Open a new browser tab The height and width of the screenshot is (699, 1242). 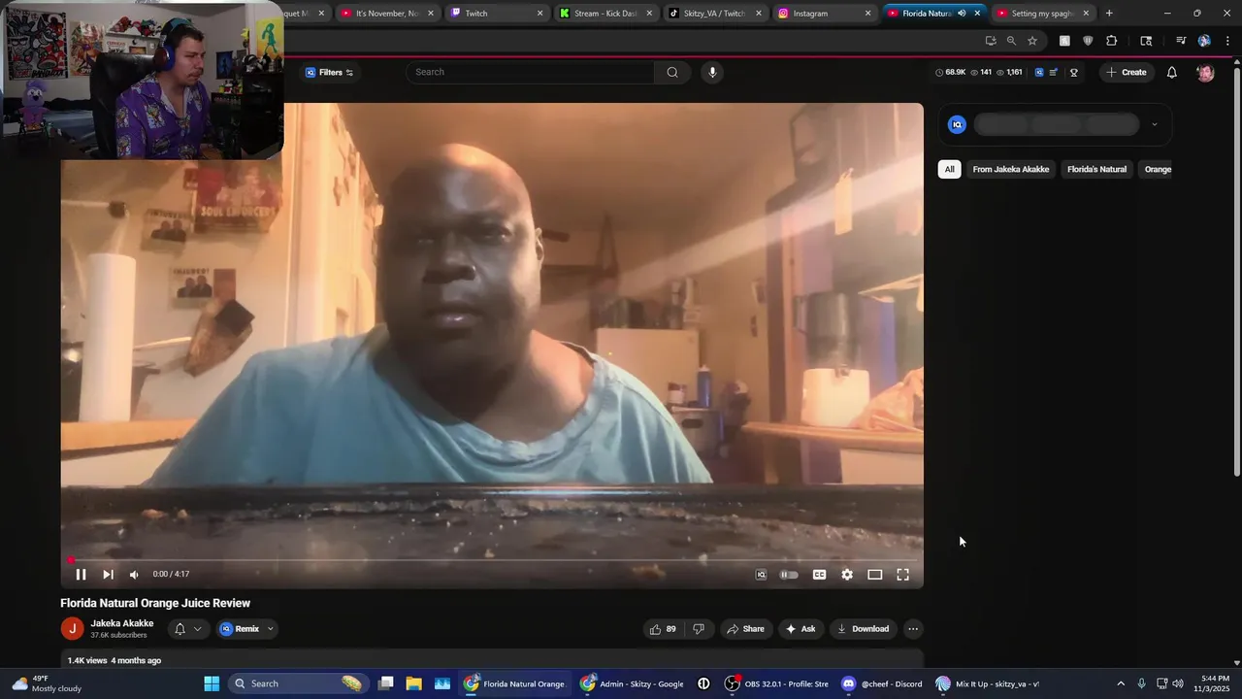[1109, 14]
